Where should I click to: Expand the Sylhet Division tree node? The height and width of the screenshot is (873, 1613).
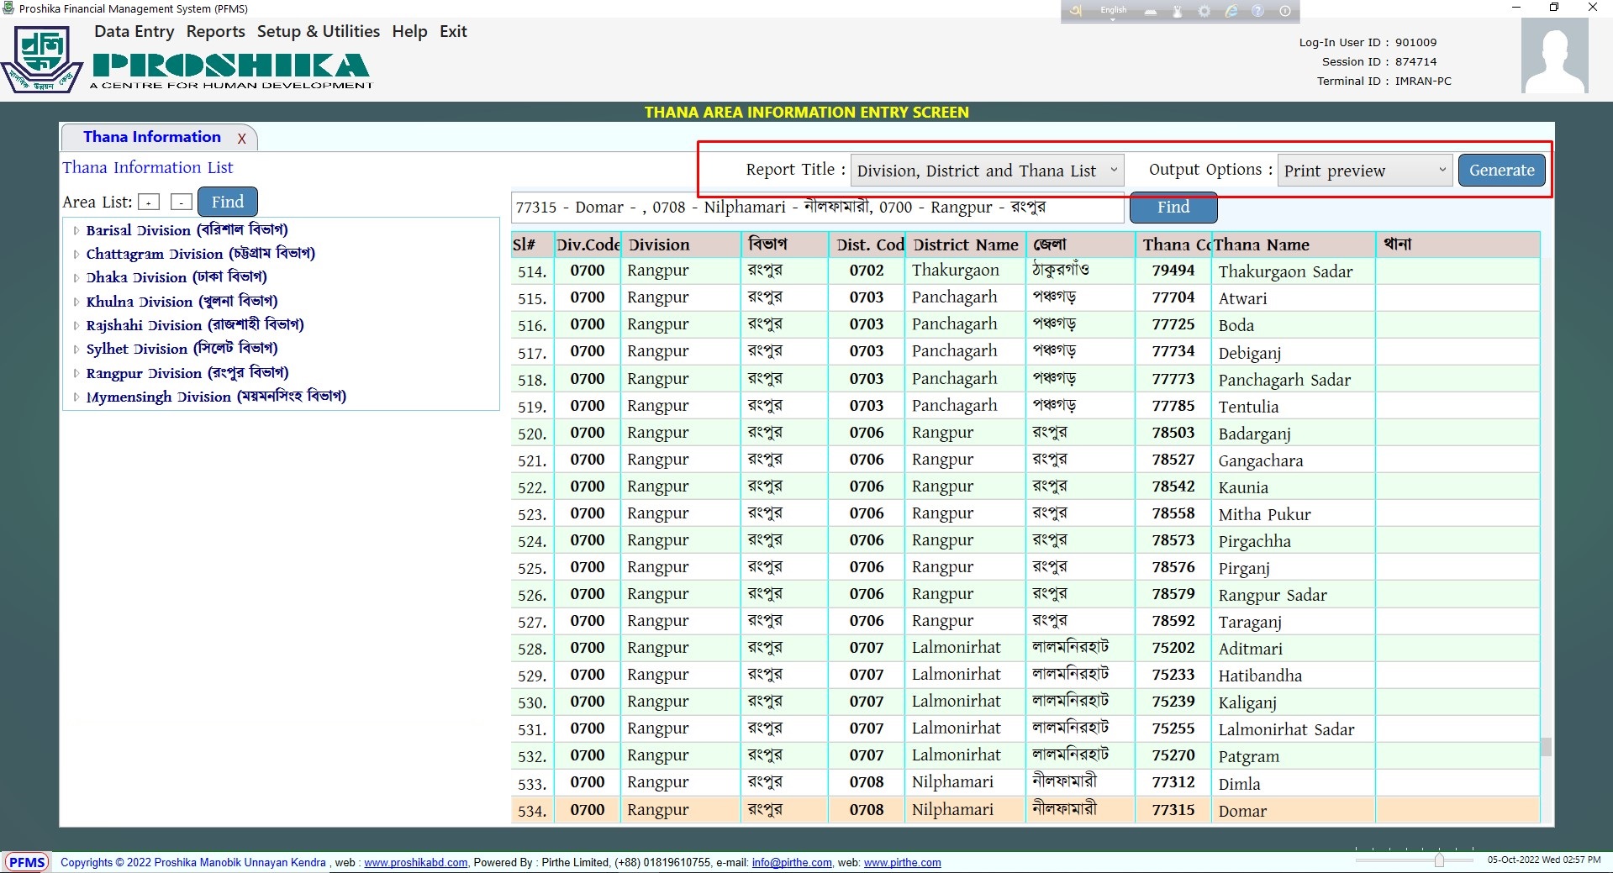click(76, 349)
